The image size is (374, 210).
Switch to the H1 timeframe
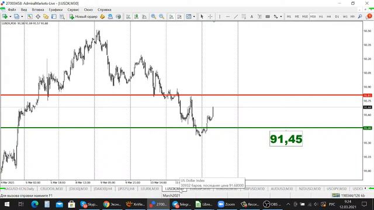pos(321,16)
